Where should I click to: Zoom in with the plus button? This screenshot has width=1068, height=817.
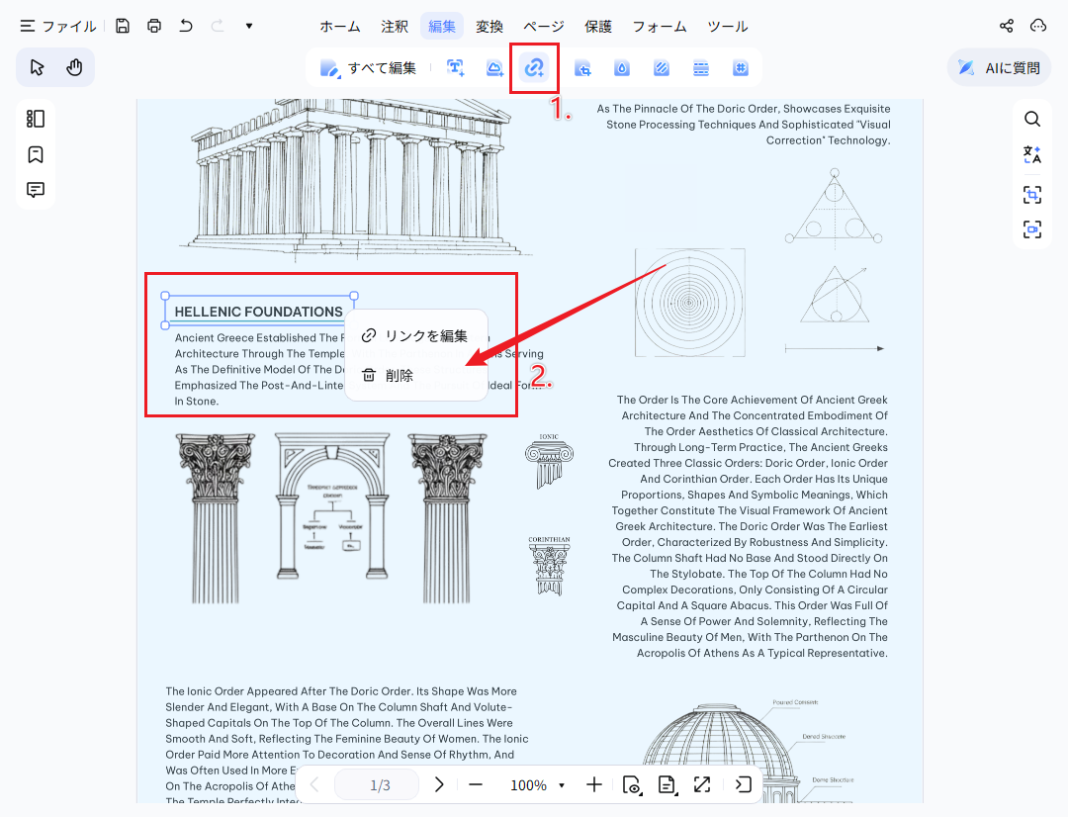[x=594, y=785]
